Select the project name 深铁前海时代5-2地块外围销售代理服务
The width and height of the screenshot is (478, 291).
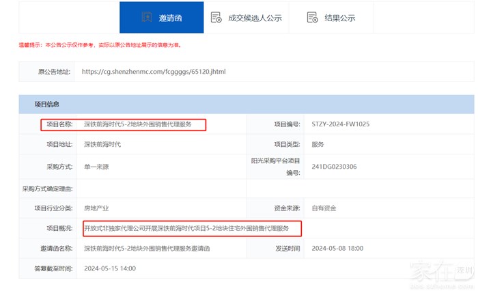137,124
